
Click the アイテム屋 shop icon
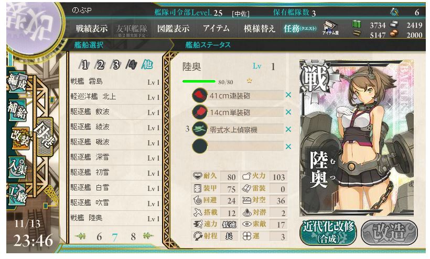pos(330,28)
